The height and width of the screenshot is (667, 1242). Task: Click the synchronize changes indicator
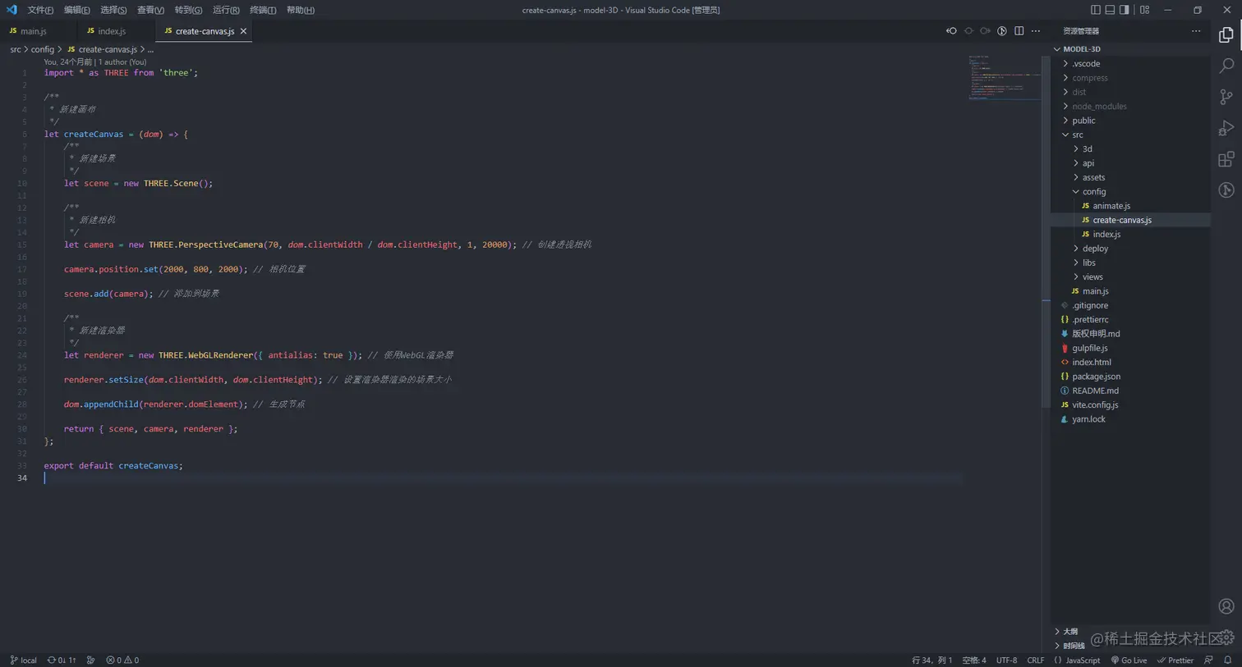pos(62,660)
